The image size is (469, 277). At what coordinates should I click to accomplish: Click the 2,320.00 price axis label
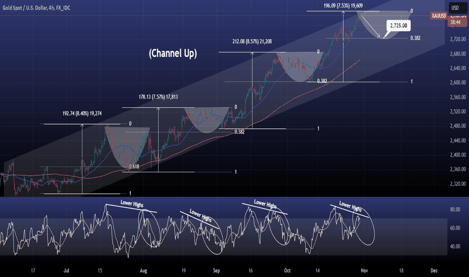457,184
